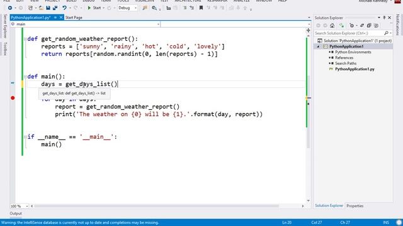Click the vertical scrollbar down arrow
This screenshot has width=403, height=226.
pos(308,201)
